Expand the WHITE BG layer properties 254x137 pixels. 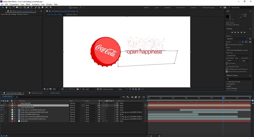(x=10, y=121)
